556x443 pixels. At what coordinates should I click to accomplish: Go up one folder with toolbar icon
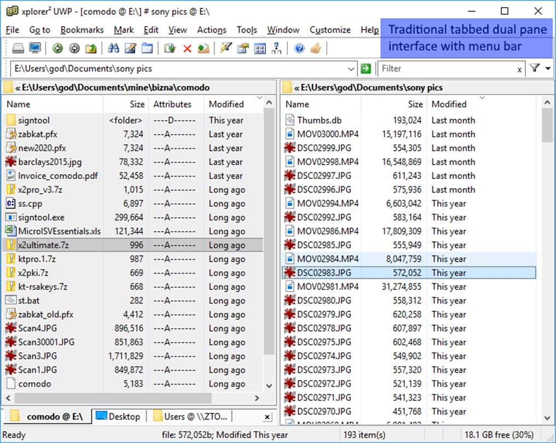pyautogui.click(x=91, y=48)
